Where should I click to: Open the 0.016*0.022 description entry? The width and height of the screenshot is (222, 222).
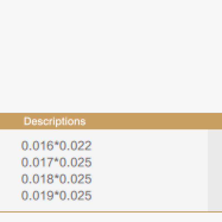point(56,145)
